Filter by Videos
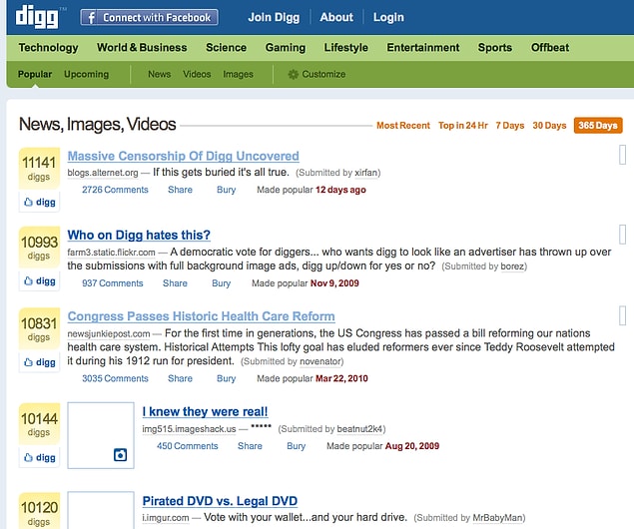Image resolution: width=634 pixels, height=529 pixels. coord(197,74)
